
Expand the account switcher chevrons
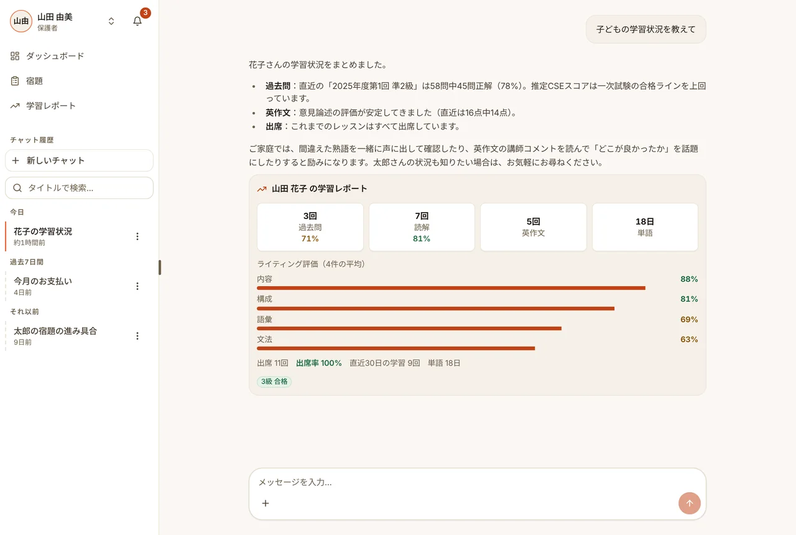tap(111, 21)
